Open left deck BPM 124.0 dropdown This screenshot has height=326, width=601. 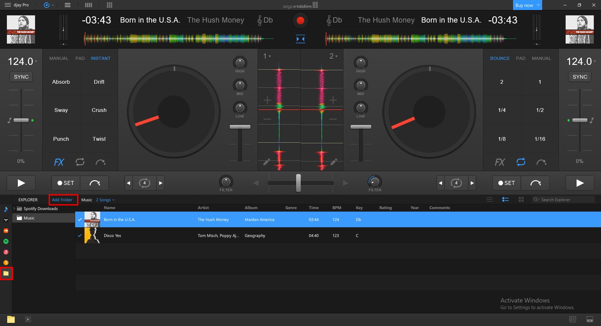[22, 61]
